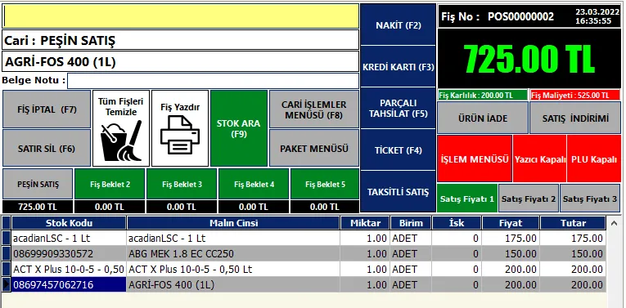
Task: Click AGRİ-FOS 400 (1L) in the product table
Action: pyautogui.click(x=233, y=284)
